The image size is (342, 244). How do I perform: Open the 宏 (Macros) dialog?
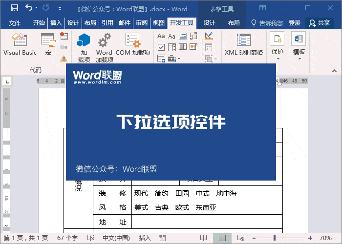[x=48, y=44]
